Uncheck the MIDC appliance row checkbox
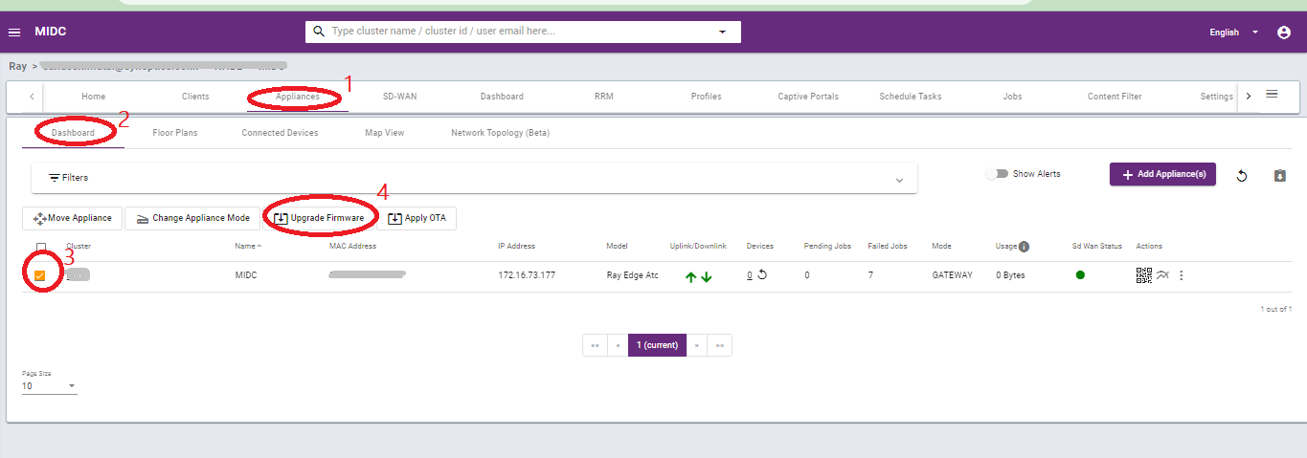The height and width of the screenshot is (458, 1307). pyautogui.click(x=40, y=276)
